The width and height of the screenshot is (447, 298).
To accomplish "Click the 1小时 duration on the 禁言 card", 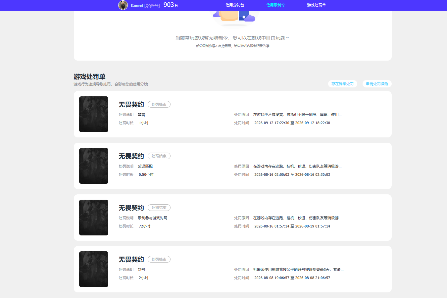I will coord(144,123).
